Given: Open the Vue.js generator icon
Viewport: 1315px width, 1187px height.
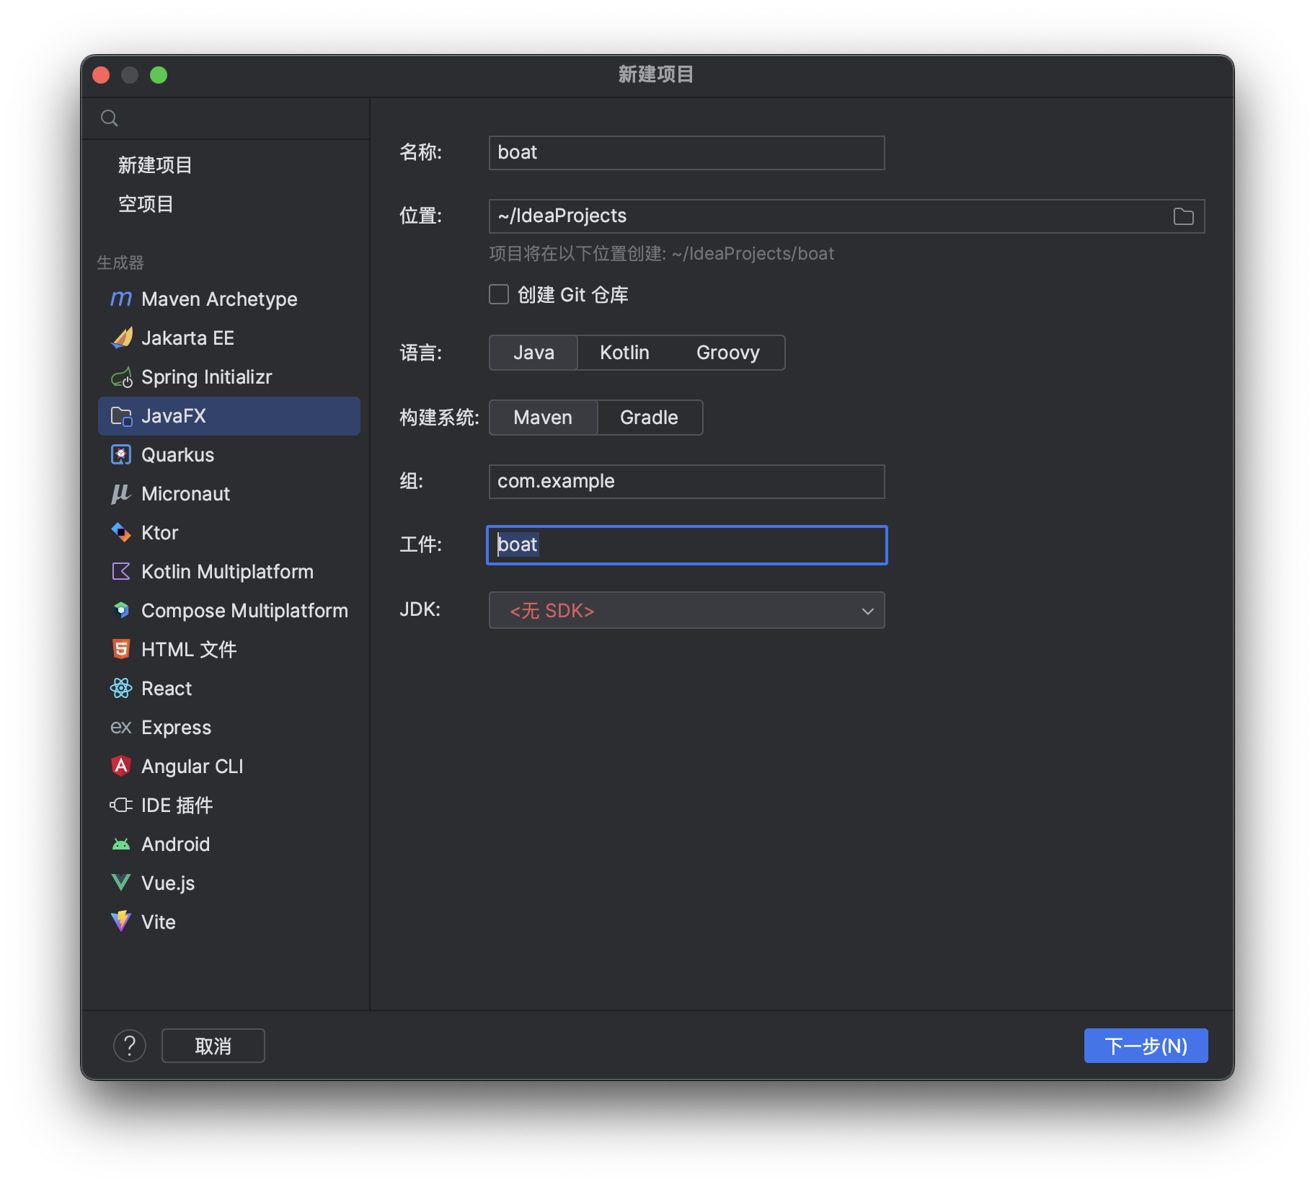Looking at the screenshot, I should 120,883.
